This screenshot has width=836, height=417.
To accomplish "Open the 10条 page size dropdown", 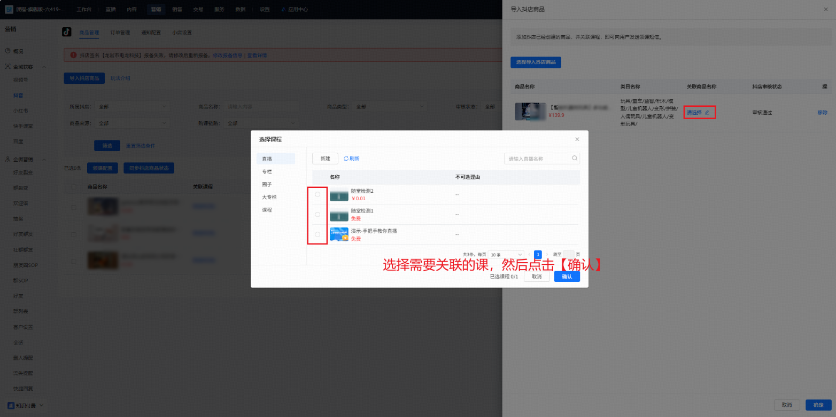I will point(506,255).
